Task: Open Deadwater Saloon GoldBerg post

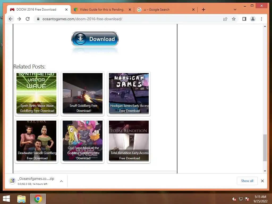Action: tap(36, 141)
